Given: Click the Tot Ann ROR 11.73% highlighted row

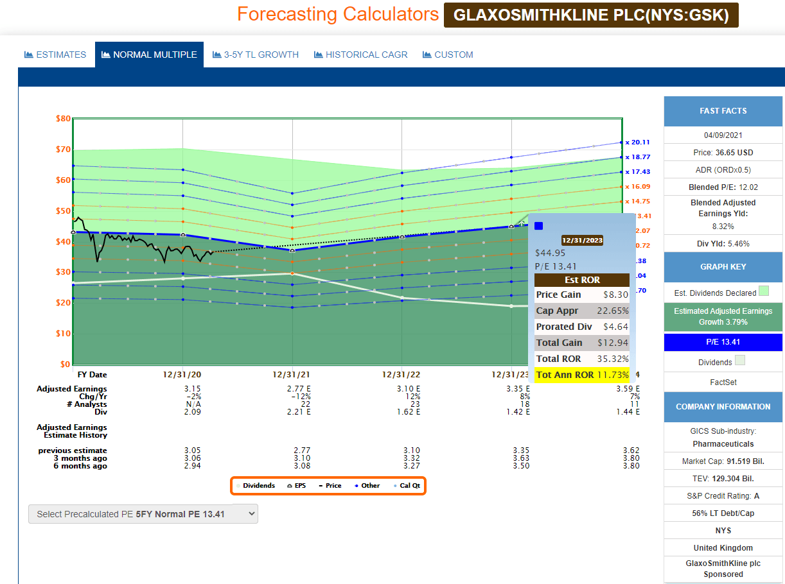Looking at the screenshot, I should [582, 375].
